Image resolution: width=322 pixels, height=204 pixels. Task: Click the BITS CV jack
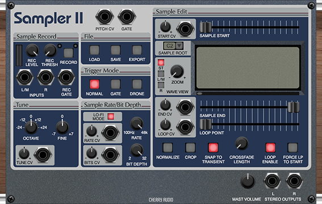coord(110,155)
